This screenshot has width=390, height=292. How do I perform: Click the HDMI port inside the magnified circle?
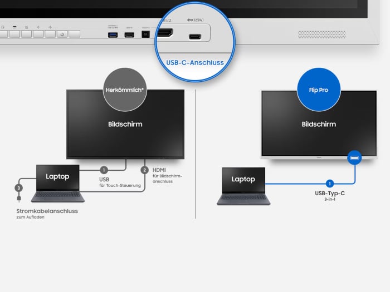pos(165,34)
